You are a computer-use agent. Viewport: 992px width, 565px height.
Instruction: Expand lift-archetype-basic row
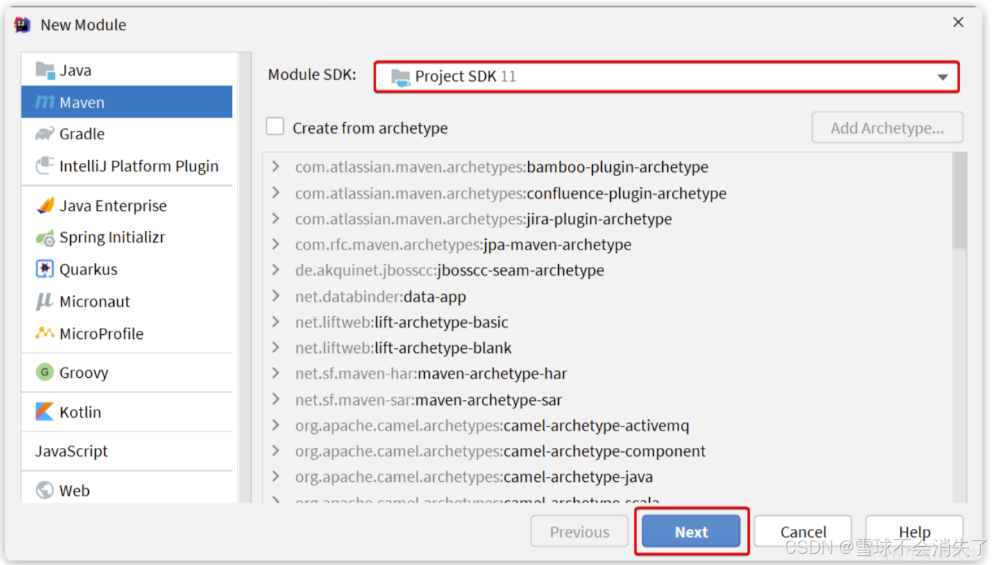click(276, 322)
